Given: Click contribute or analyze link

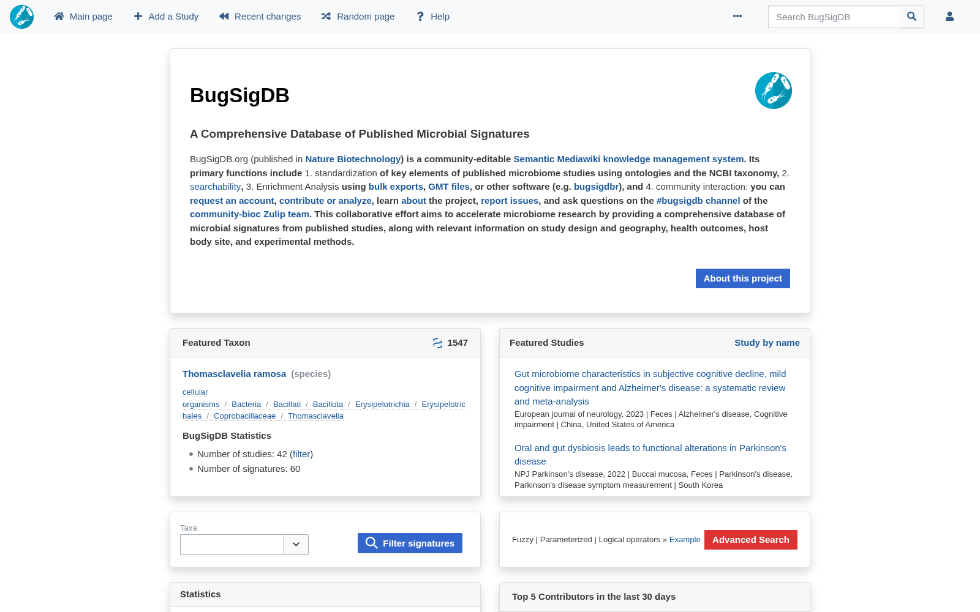Looking at the screenshot, I should (x=325, y=201).
